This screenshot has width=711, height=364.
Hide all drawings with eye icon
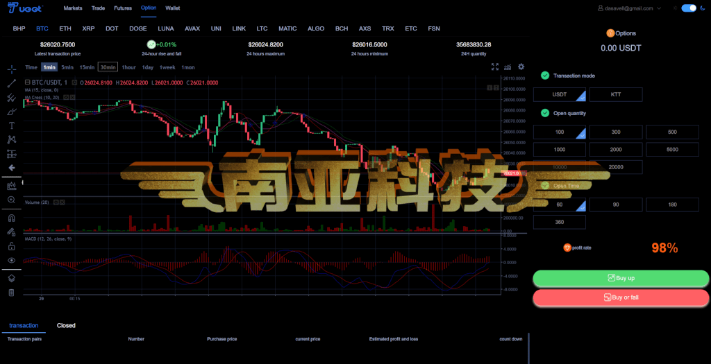click(x=12, y=260)
